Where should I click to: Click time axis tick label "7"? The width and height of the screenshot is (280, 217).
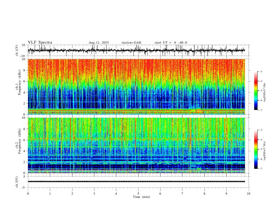[182, 194]
